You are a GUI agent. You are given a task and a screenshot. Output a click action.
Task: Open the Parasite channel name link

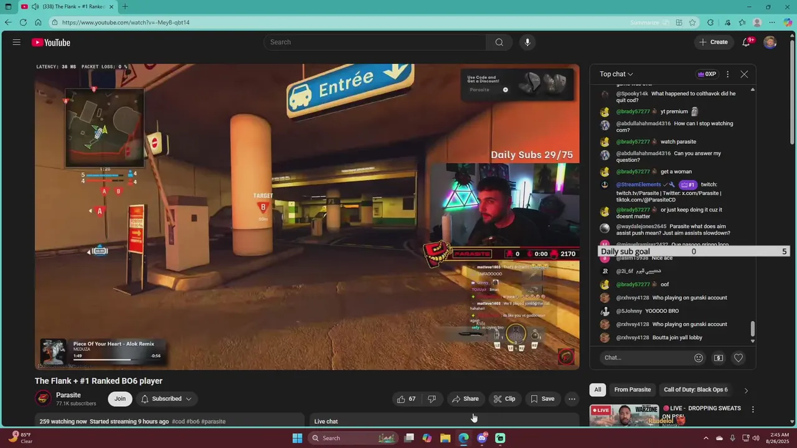(68, 395)
